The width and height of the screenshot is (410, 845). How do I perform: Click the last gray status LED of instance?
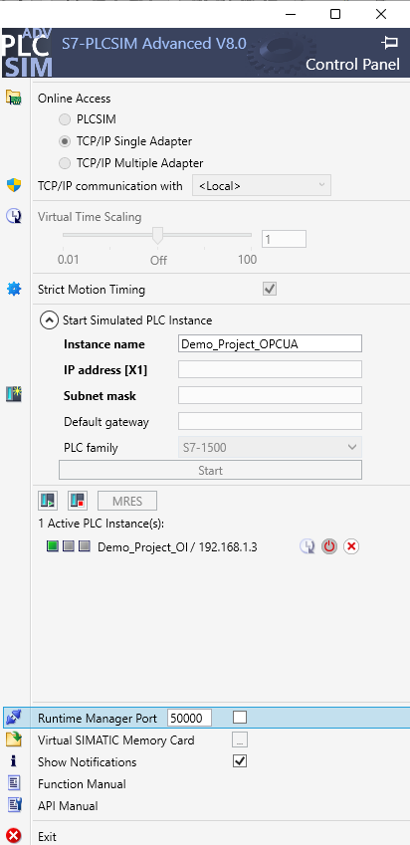pos(84,546)
